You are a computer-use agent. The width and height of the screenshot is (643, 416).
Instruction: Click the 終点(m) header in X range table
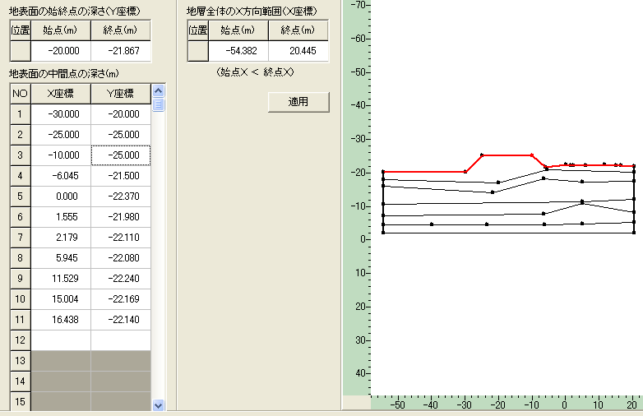298,30
